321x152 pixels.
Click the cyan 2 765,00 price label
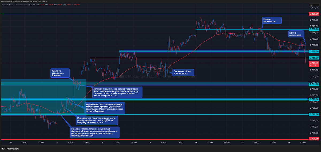(x=314, y=58)
